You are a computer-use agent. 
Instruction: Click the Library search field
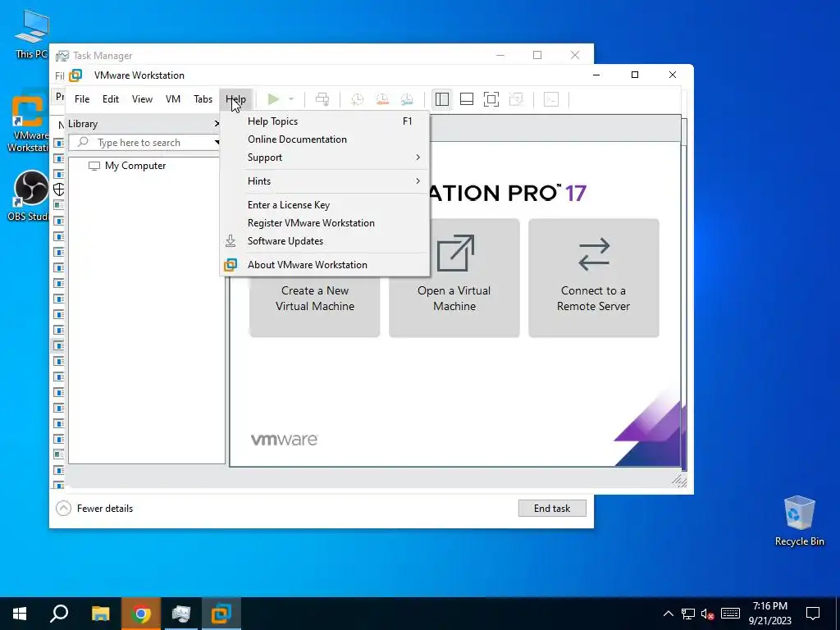tap(143, 143)
